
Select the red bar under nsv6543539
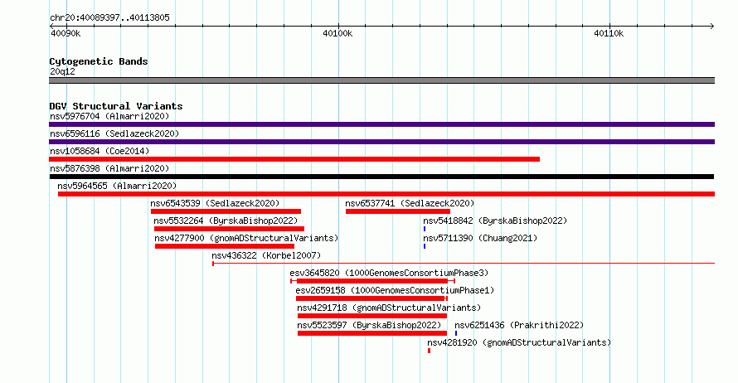pyautogui.click(x=226, y=211)
